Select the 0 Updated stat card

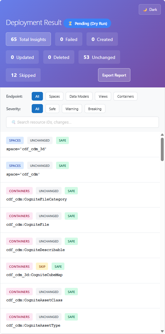pos(22,57)
